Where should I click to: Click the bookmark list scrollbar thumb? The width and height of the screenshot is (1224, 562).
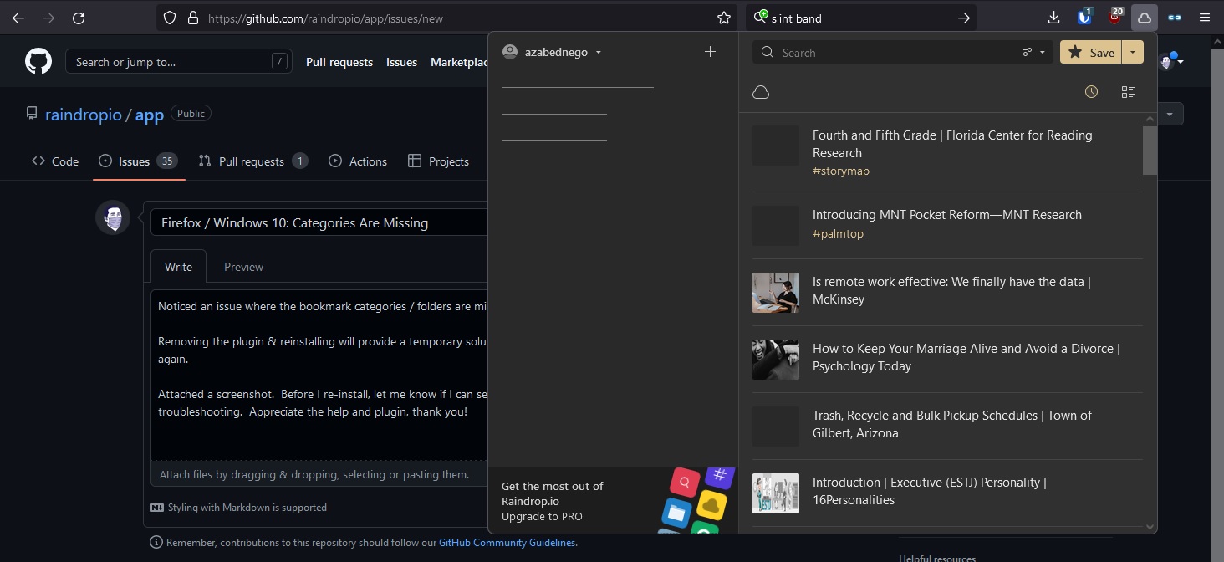pyautogui.click(x=1150, y=151)
